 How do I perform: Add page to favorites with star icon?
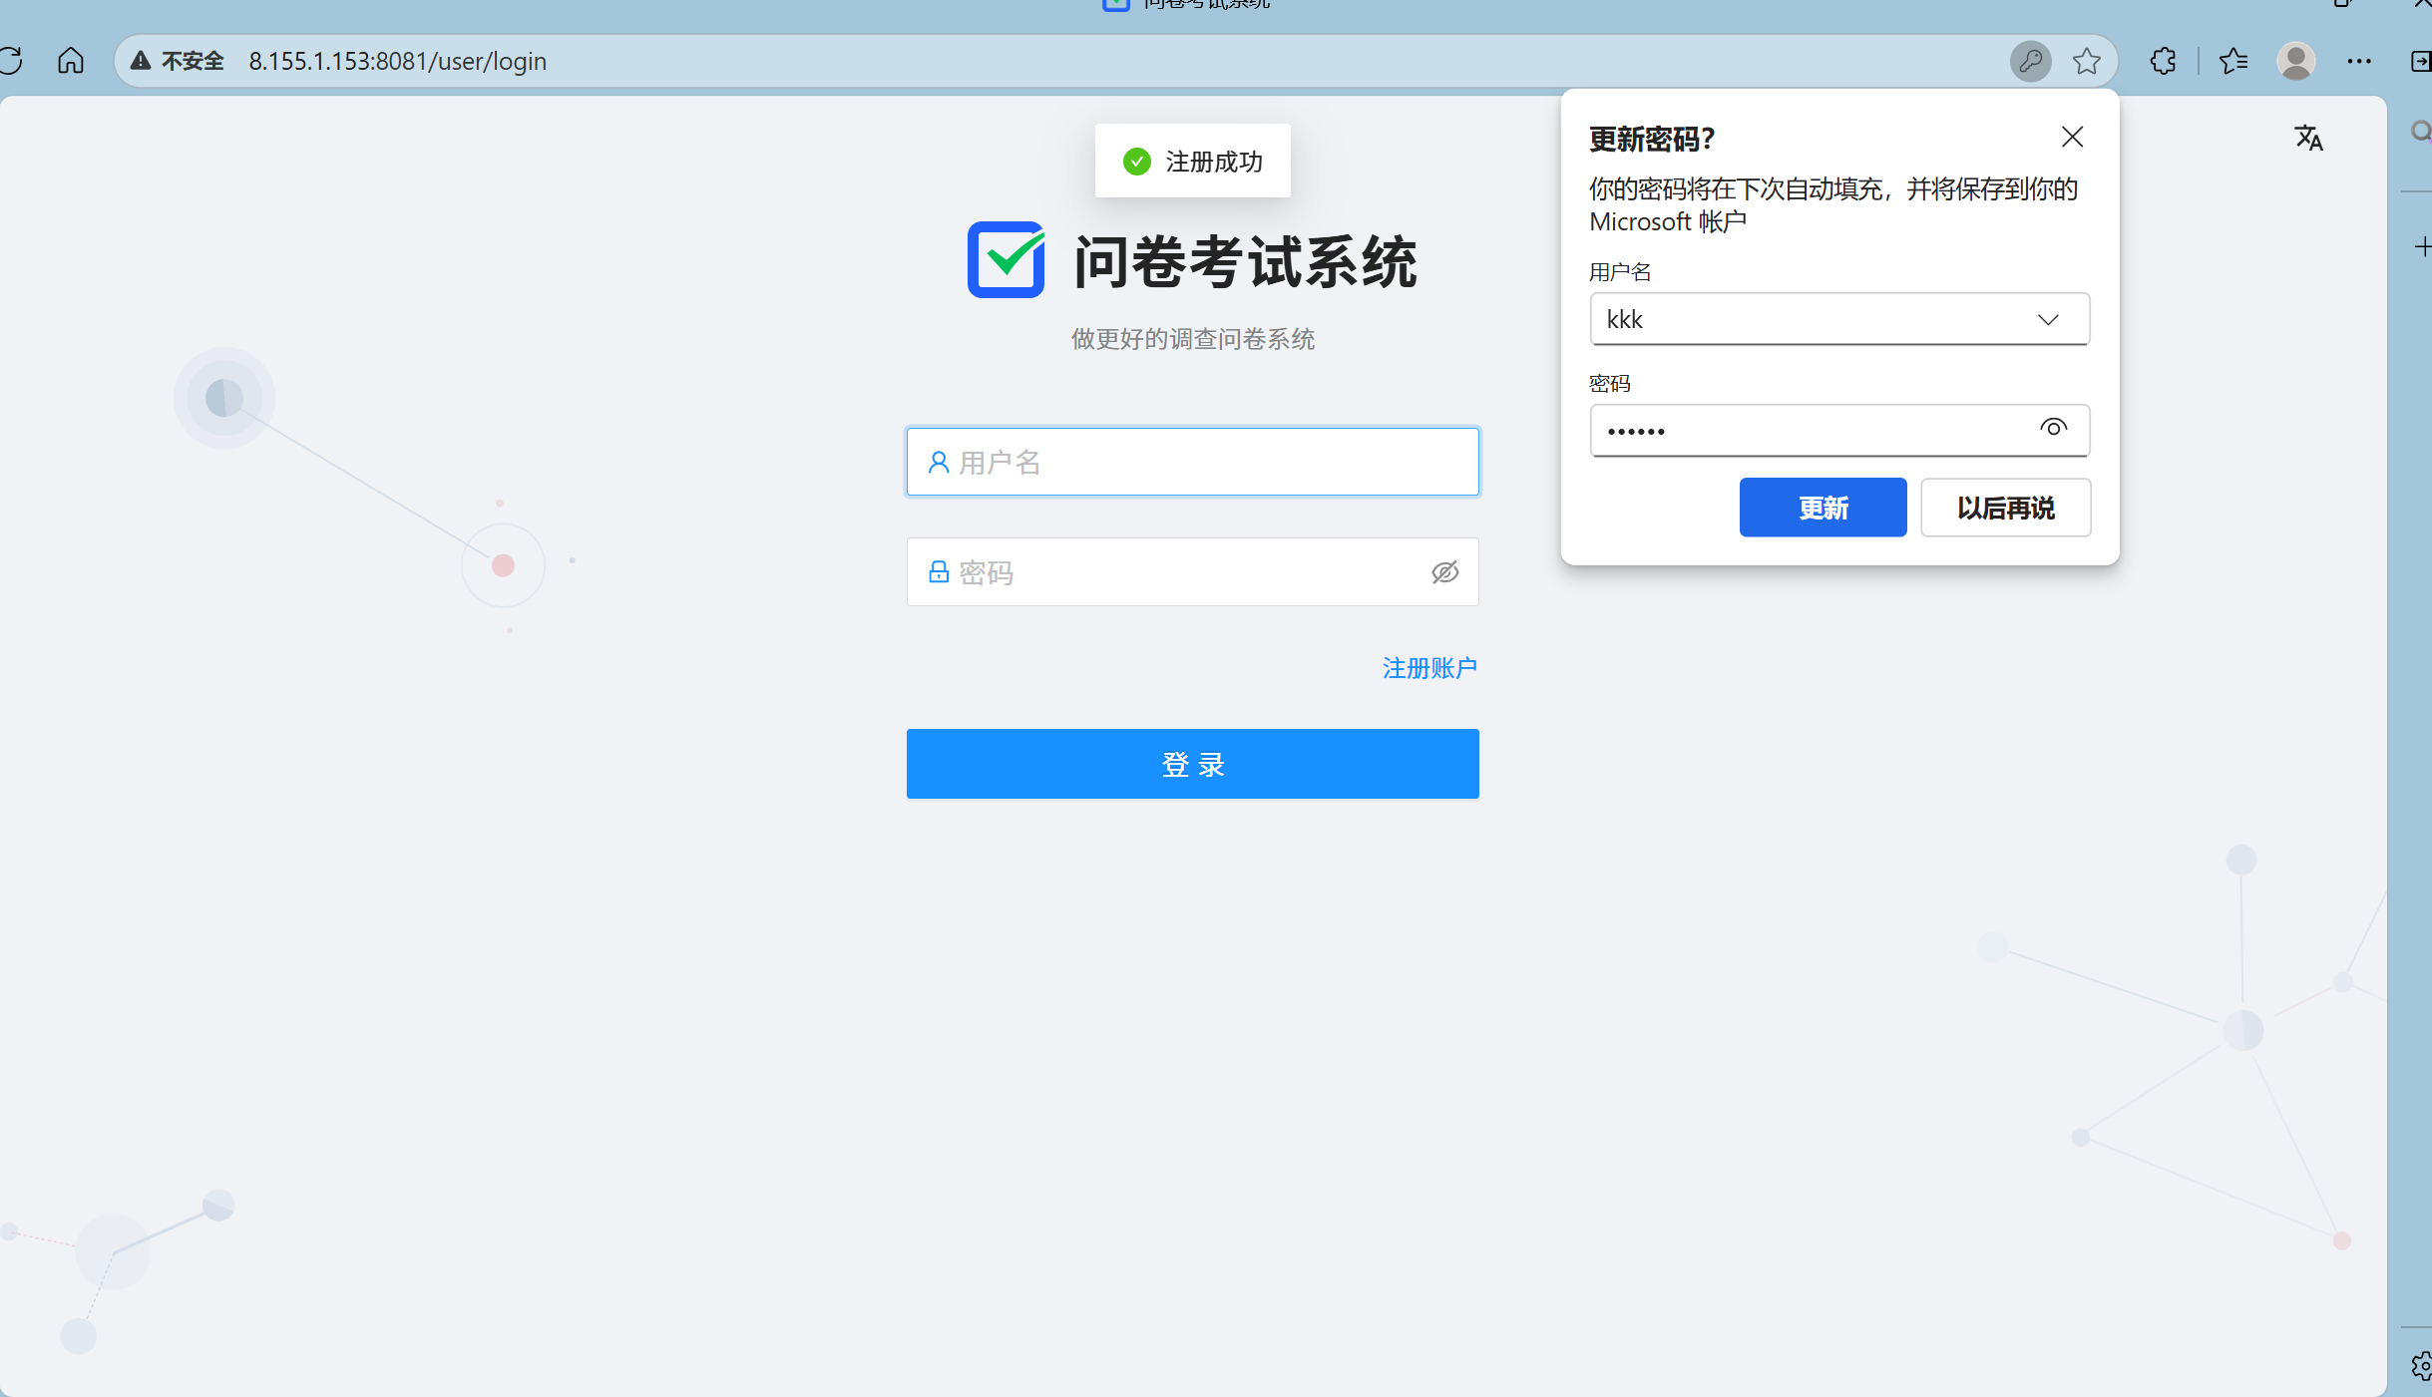[x=2086, y=61]
